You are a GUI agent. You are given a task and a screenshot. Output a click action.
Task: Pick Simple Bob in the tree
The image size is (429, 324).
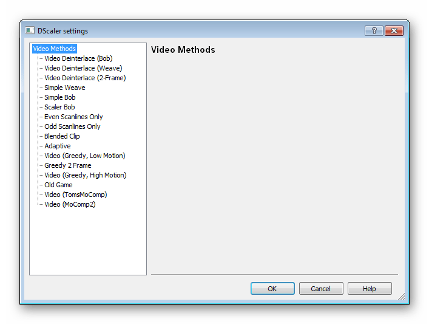click(x=60, y=97)
